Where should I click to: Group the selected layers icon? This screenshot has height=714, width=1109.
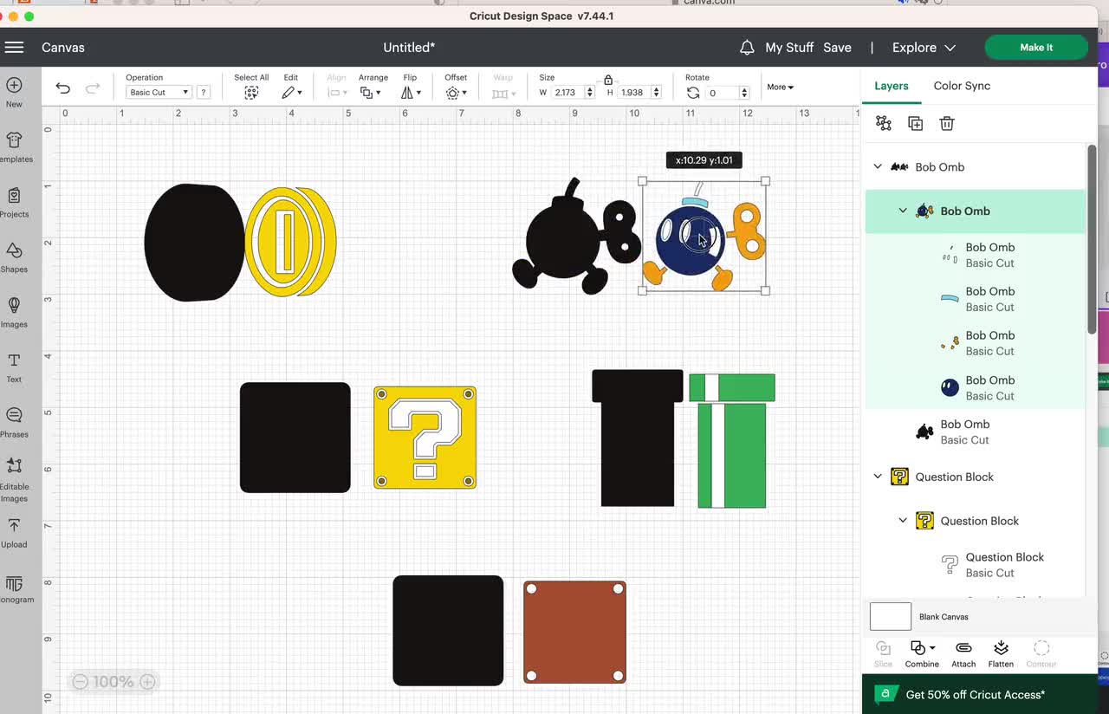pos(884,123)
